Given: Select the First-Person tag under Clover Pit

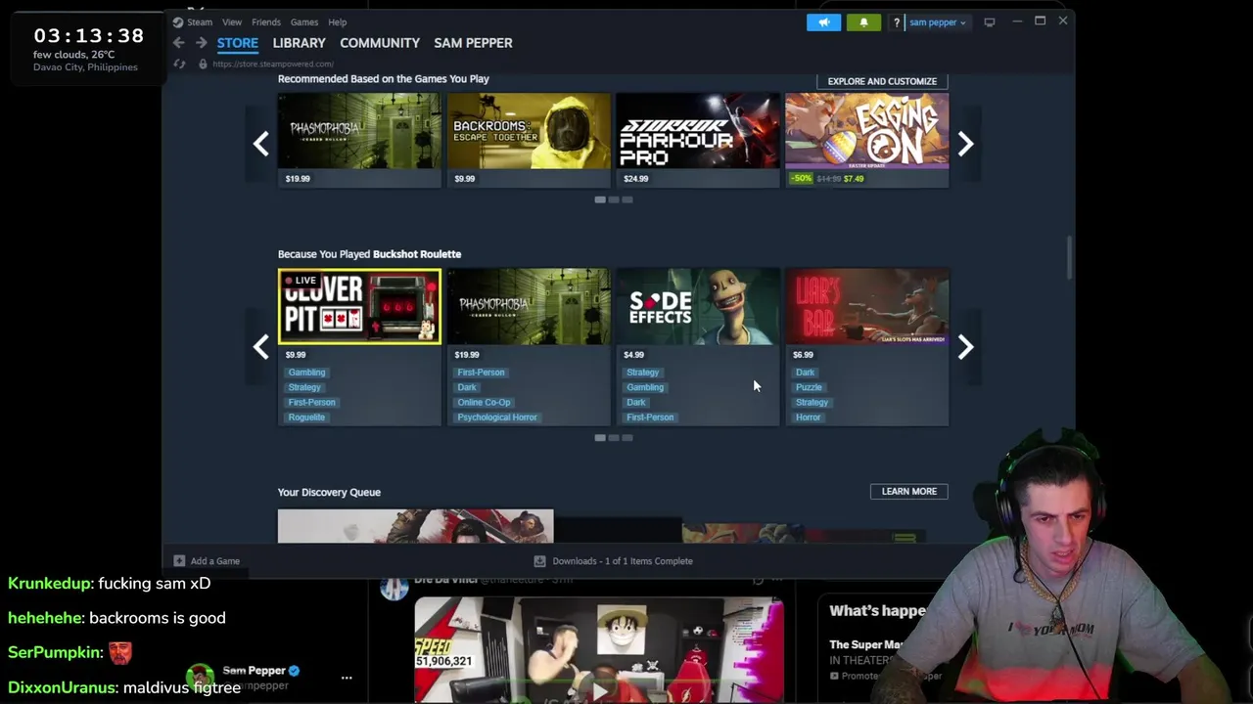Looking at the screenshot, I should click(x=312, y=402).
